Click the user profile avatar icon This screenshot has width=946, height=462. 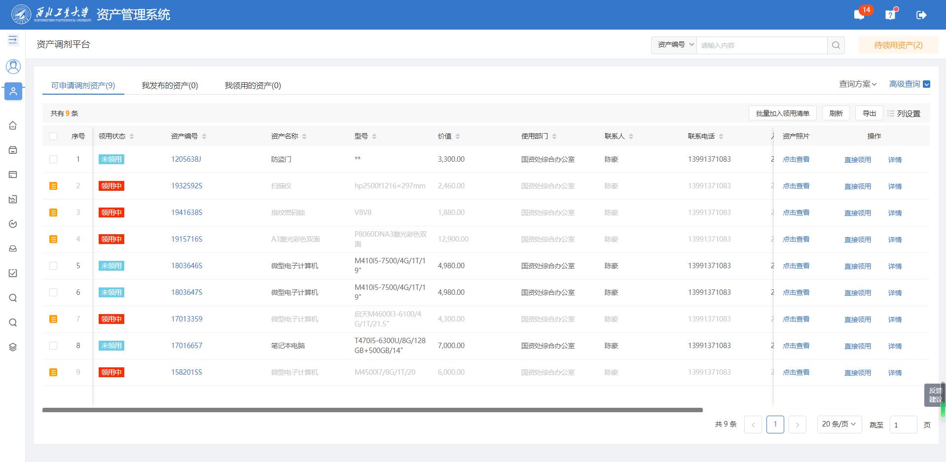click(13, 66)
